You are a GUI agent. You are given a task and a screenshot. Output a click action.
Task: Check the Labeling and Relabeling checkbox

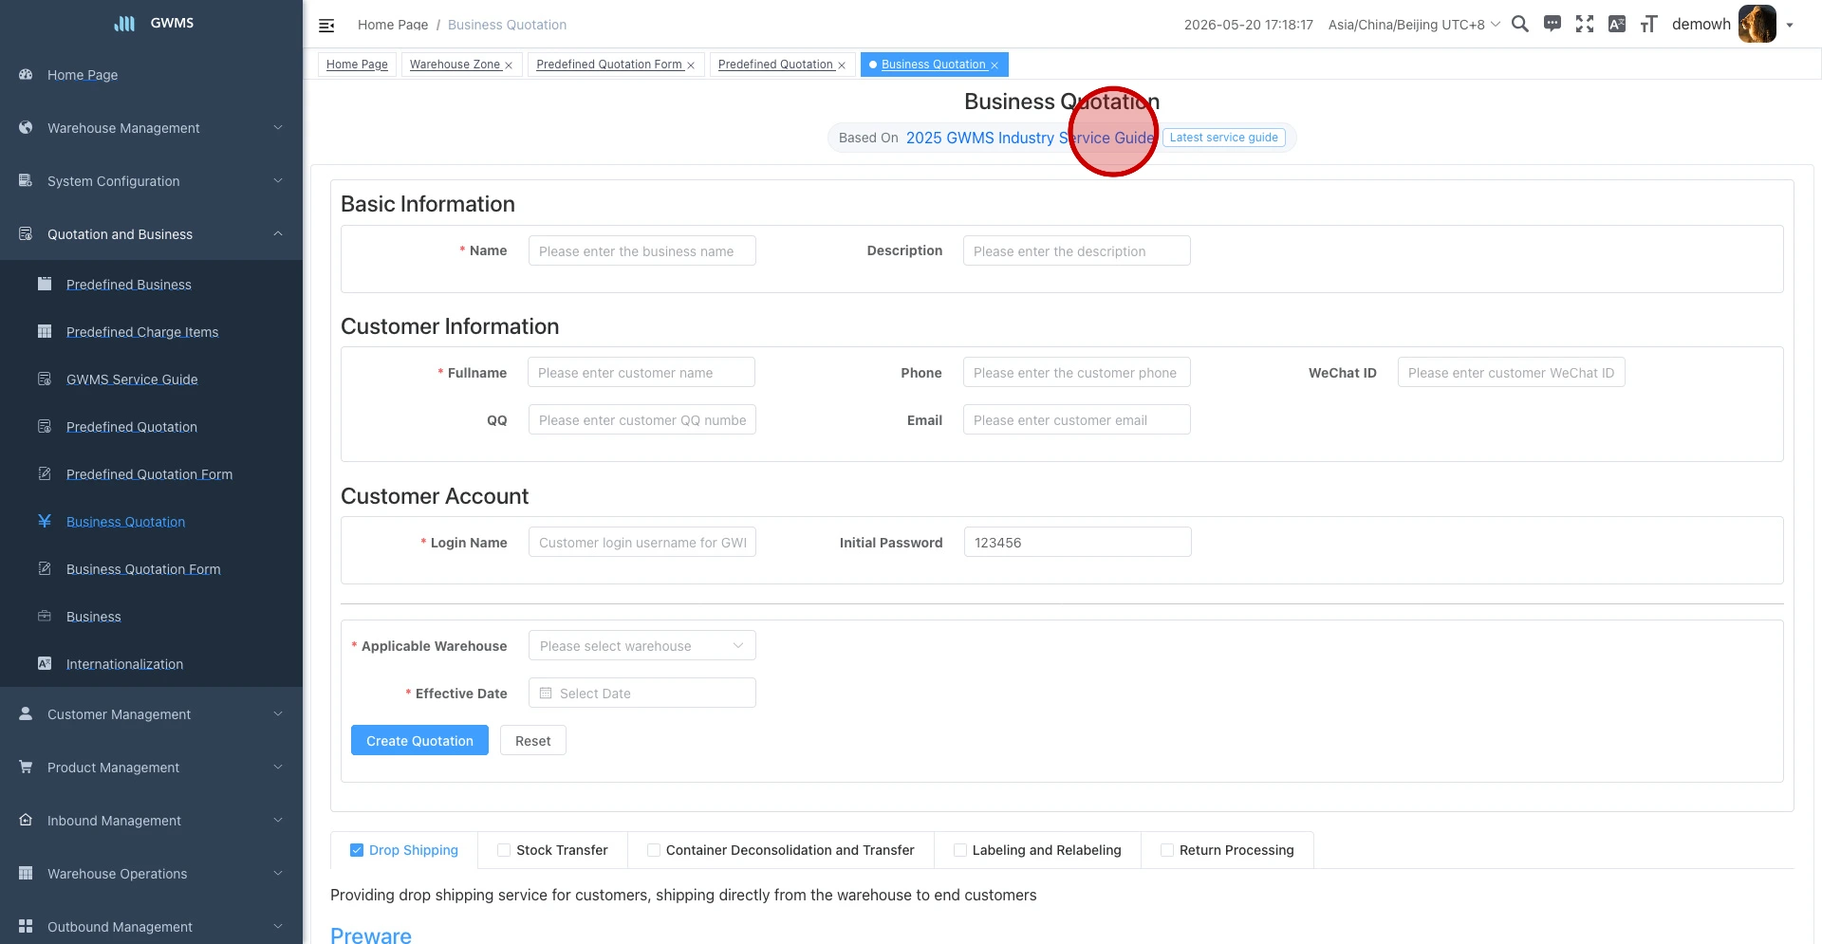[960, 850]
